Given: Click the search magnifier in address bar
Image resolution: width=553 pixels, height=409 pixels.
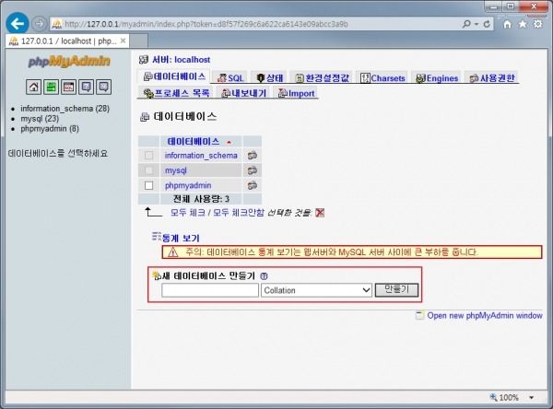Looking at the screenshot, I should pyautogui.click(x=466, y=24).
